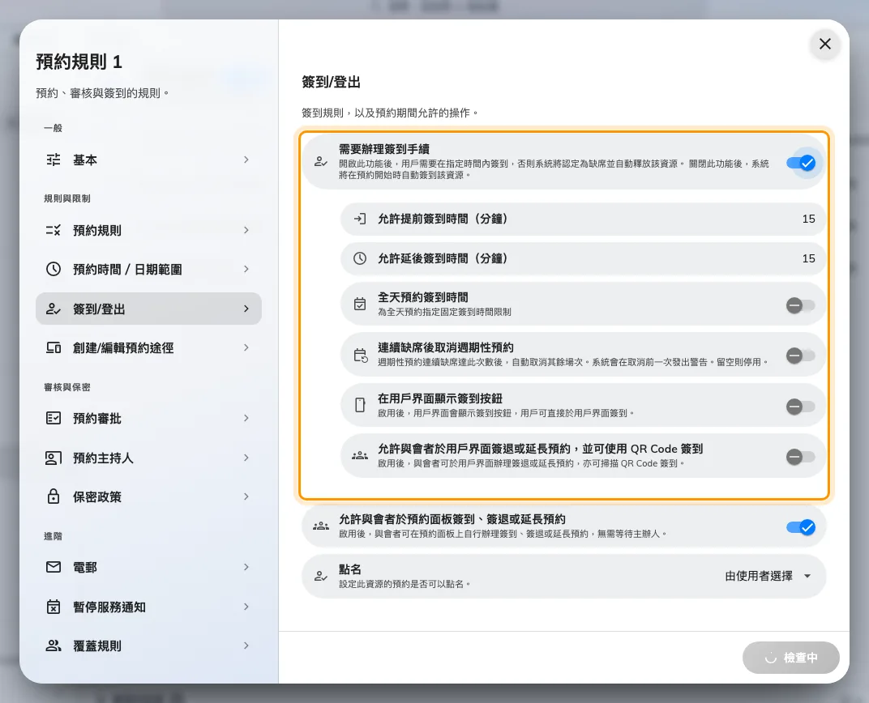
Task: Open 暫停服務通知 settings entry
Action: tap(148, 607)
